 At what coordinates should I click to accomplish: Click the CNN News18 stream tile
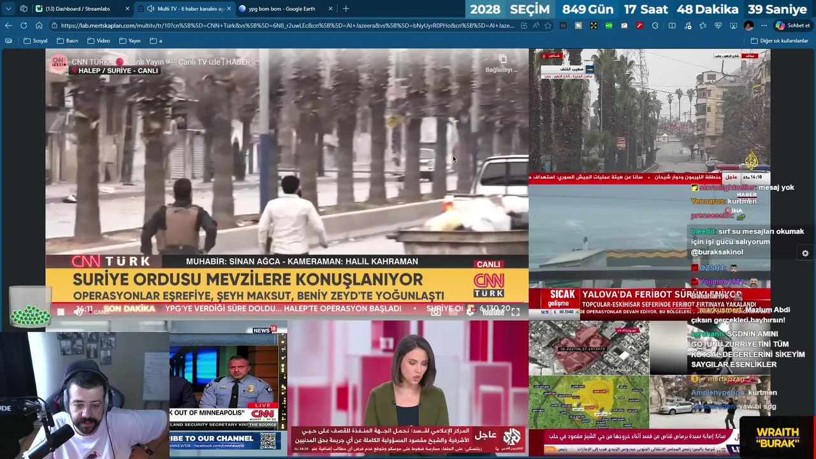click(228, 388)
